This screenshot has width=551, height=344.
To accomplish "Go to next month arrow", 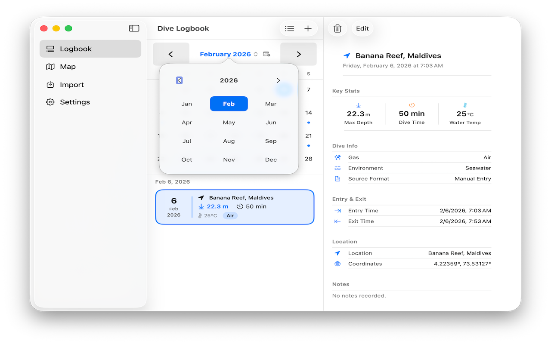I will tap(298, 54).
